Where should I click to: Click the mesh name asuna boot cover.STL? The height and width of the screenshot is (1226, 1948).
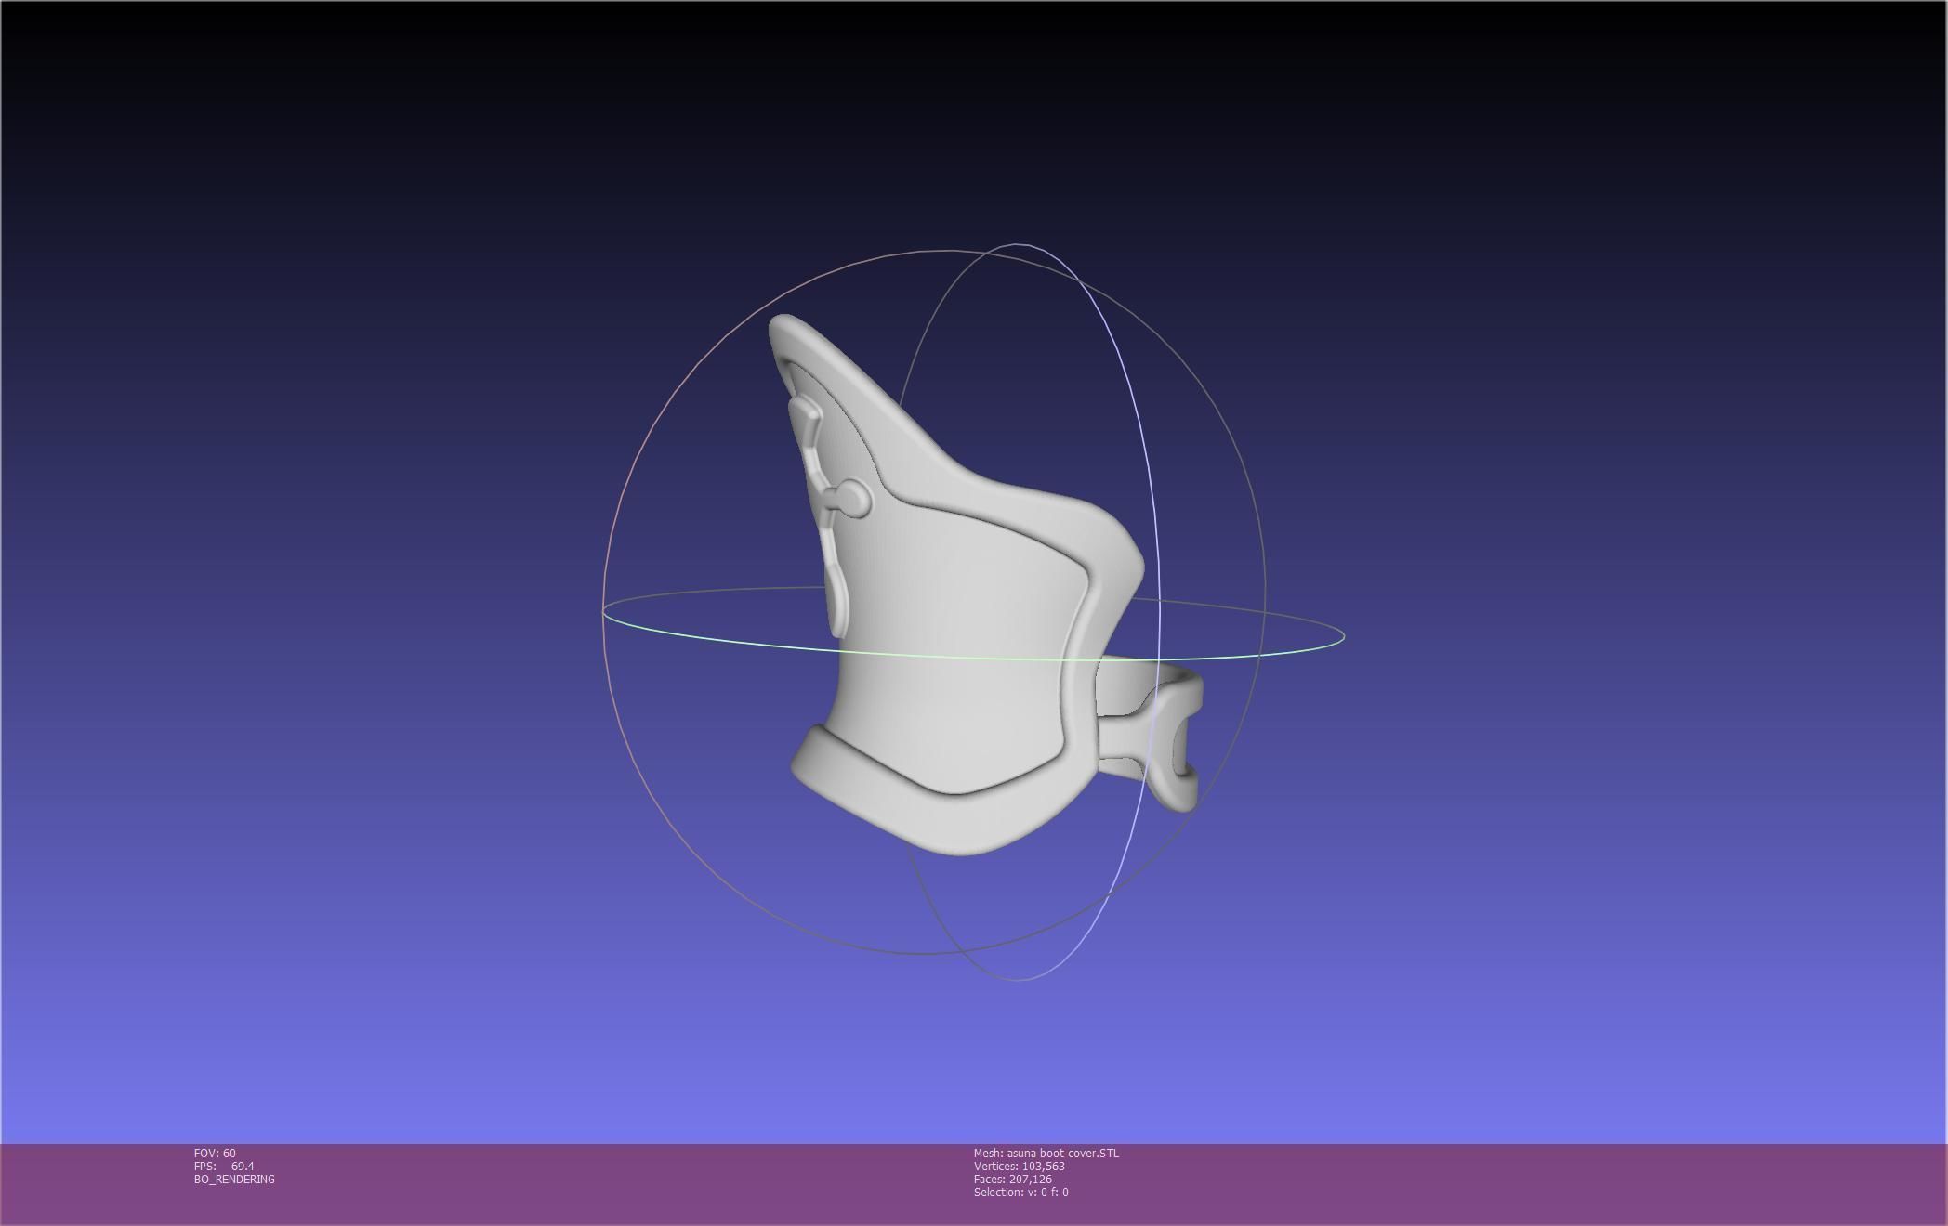click(1046, 1153)
